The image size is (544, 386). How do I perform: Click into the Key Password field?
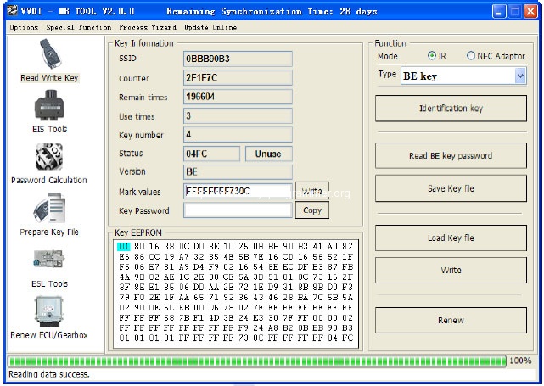coord(238,210)
